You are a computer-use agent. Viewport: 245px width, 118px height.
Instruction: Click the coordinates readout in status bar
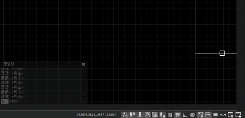point(96,115)
